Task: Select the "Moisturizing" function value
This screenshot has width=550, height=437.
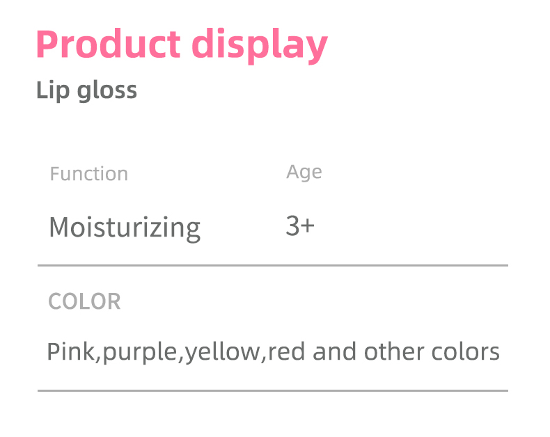Action: (x=124, y=227)
